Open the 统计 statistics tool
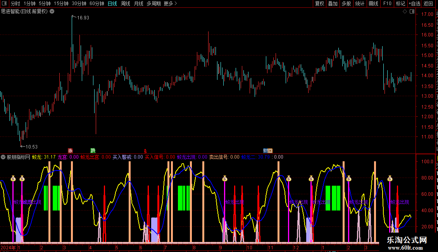438x252 pixels. 360,3
